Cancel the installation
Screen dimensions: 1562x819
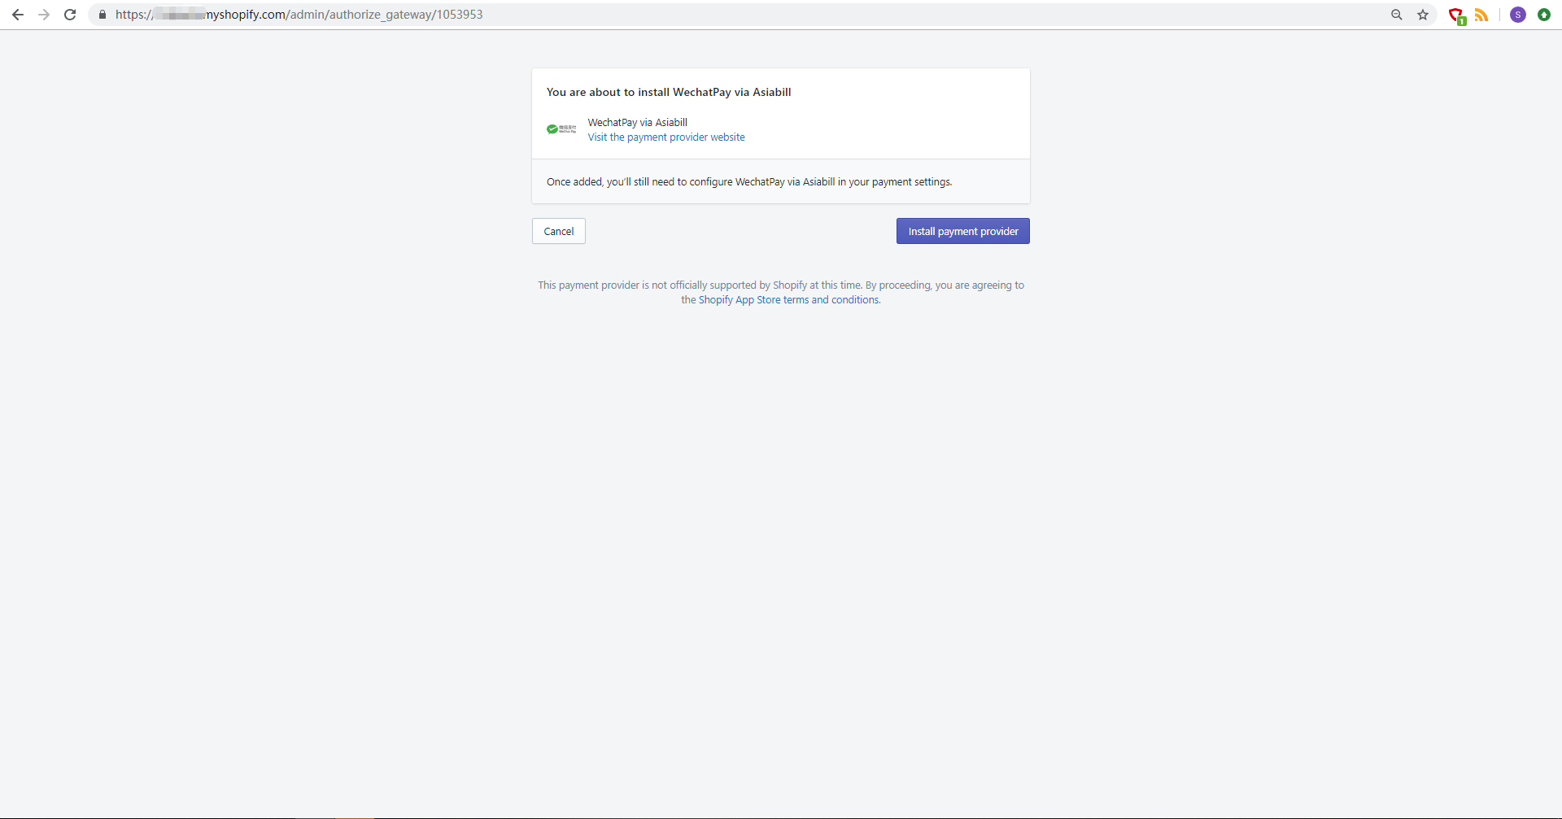coord(559,231)
